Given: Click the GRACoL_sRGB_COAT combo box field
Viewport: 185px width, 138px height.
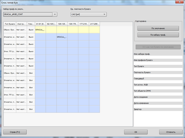Looking at the screenshot, I should 28,14.
